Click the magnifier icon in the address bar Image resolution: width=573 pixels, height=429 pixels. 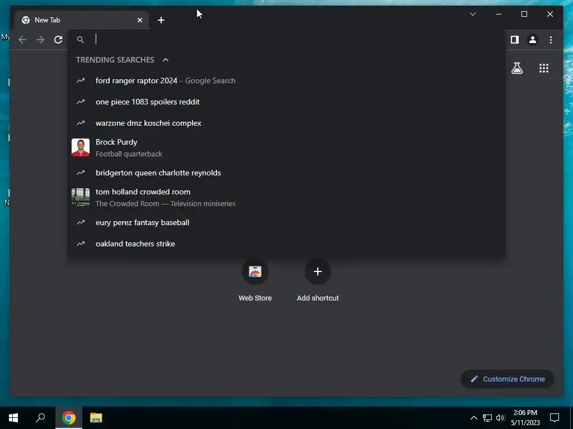(81, 40)
